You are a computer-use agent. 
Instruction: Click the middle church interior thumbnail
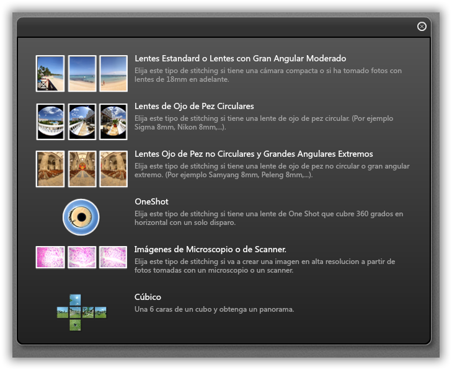82,169
